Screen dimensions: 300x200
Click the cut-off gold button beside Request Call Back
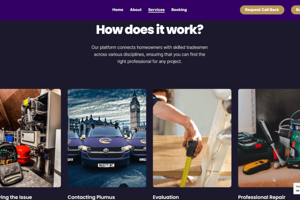click(296, 10)
